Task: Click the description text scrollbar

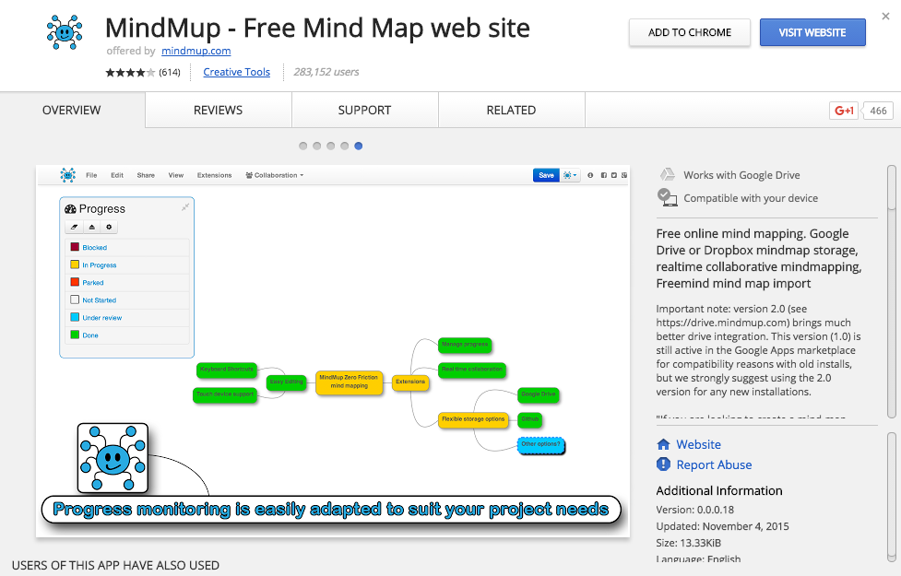Action: 891,292
